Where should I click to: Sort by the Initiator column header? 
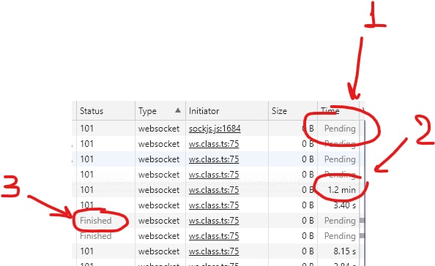pos(227,111)
